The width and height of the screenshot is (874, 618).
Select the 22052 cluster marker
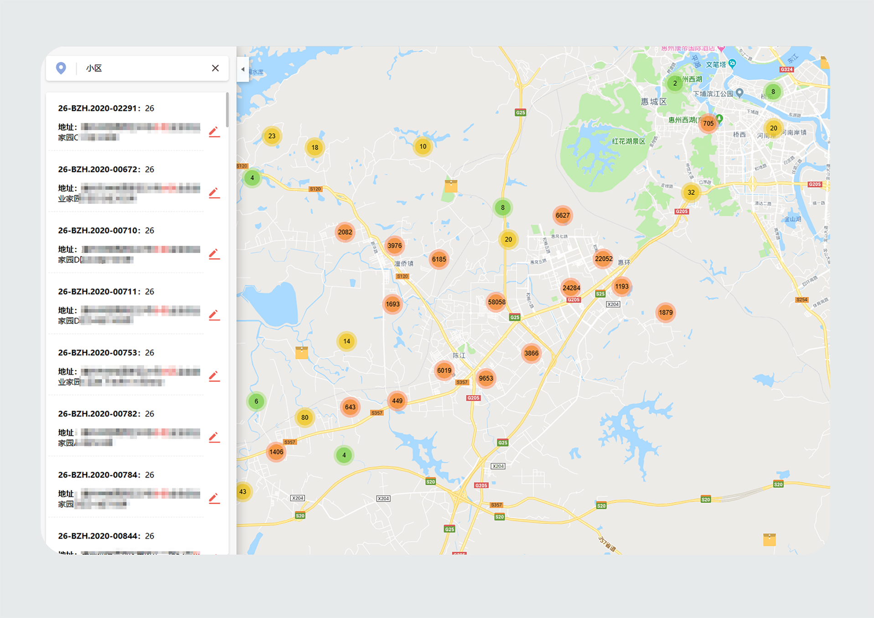tap(603, 259)
